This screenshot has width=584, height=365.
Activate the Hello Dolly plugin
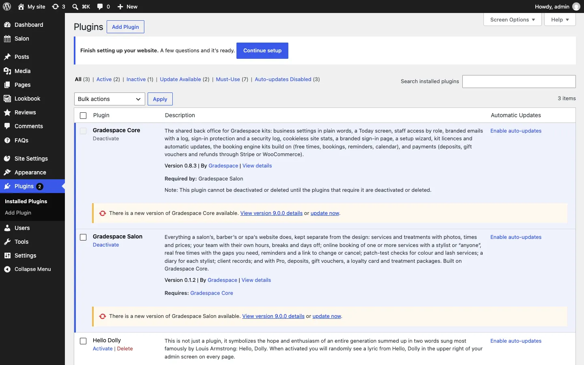[x=103, y=349]
